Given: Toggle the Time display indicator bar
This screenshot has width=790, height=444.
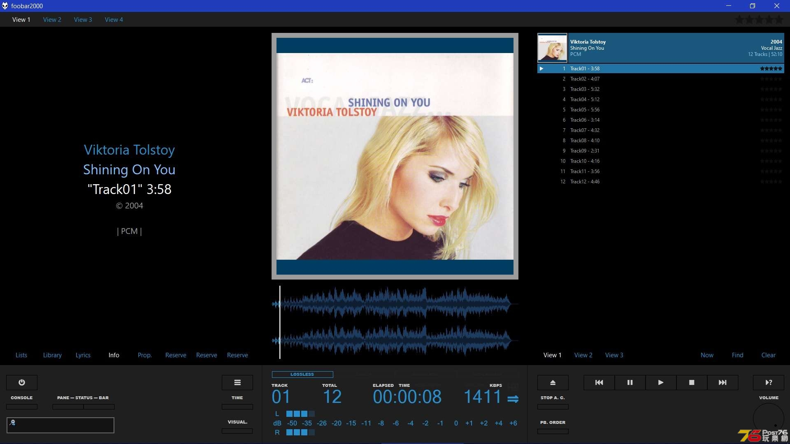Looking at the screenshot, I should (237, 407).
